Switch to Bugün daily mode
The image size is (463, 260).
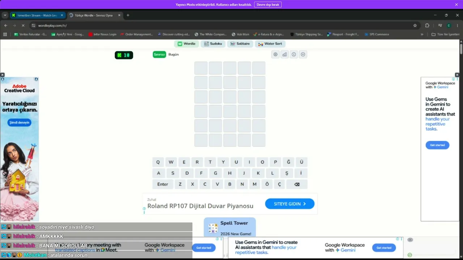coord(174,55)
